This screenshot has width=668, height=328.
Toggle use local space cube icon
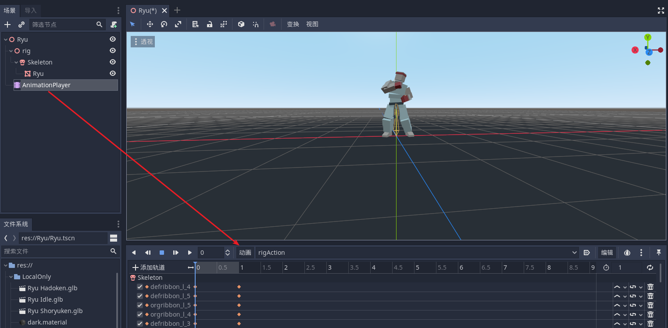[x=241, y=24]
